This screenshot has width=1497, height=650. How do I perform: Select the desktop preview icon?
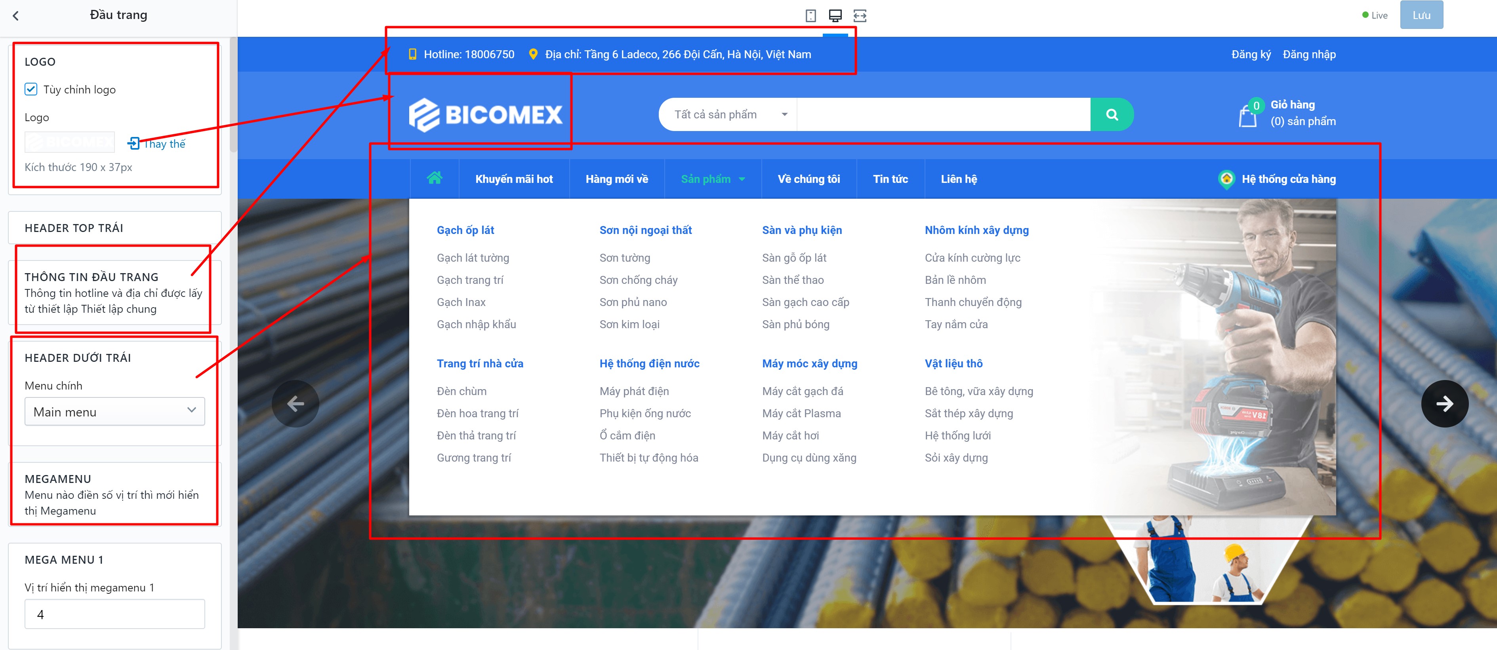[x=835, y=16]
